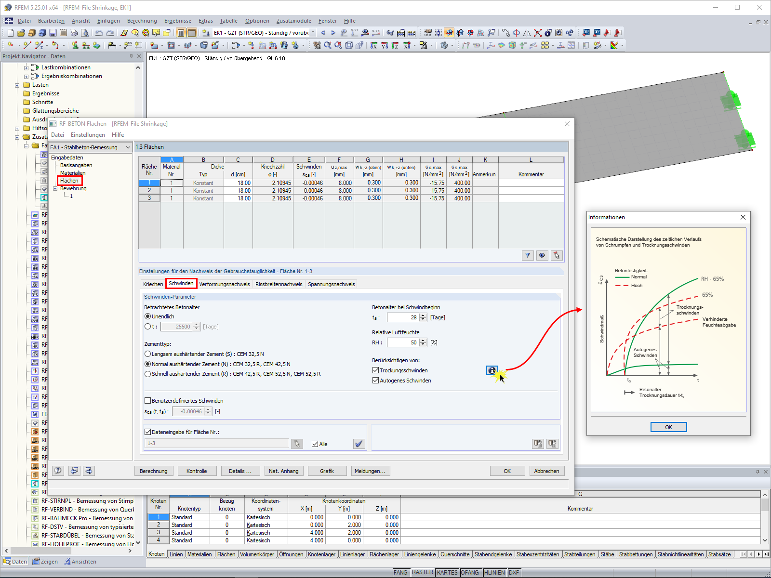
Task: Click the blue checkmark apply icon
Action: click(x=359, y=444)
